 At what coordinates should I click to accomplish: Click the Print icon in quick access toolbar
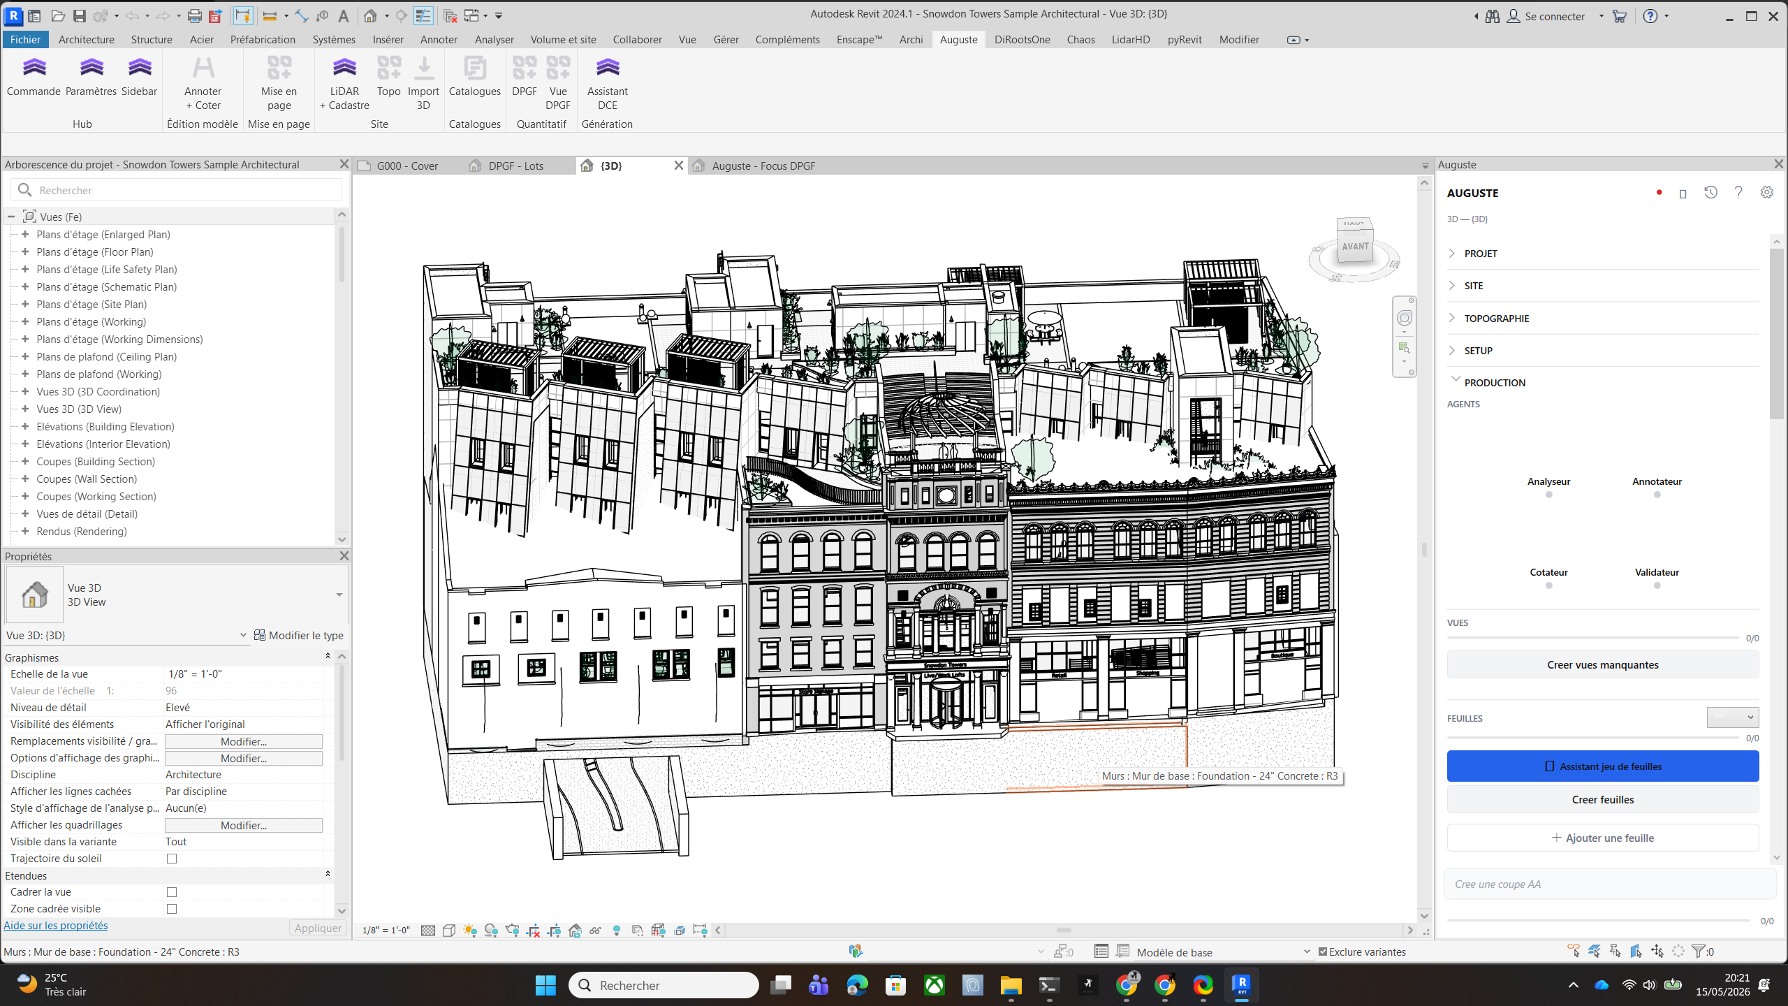point(195,15)
